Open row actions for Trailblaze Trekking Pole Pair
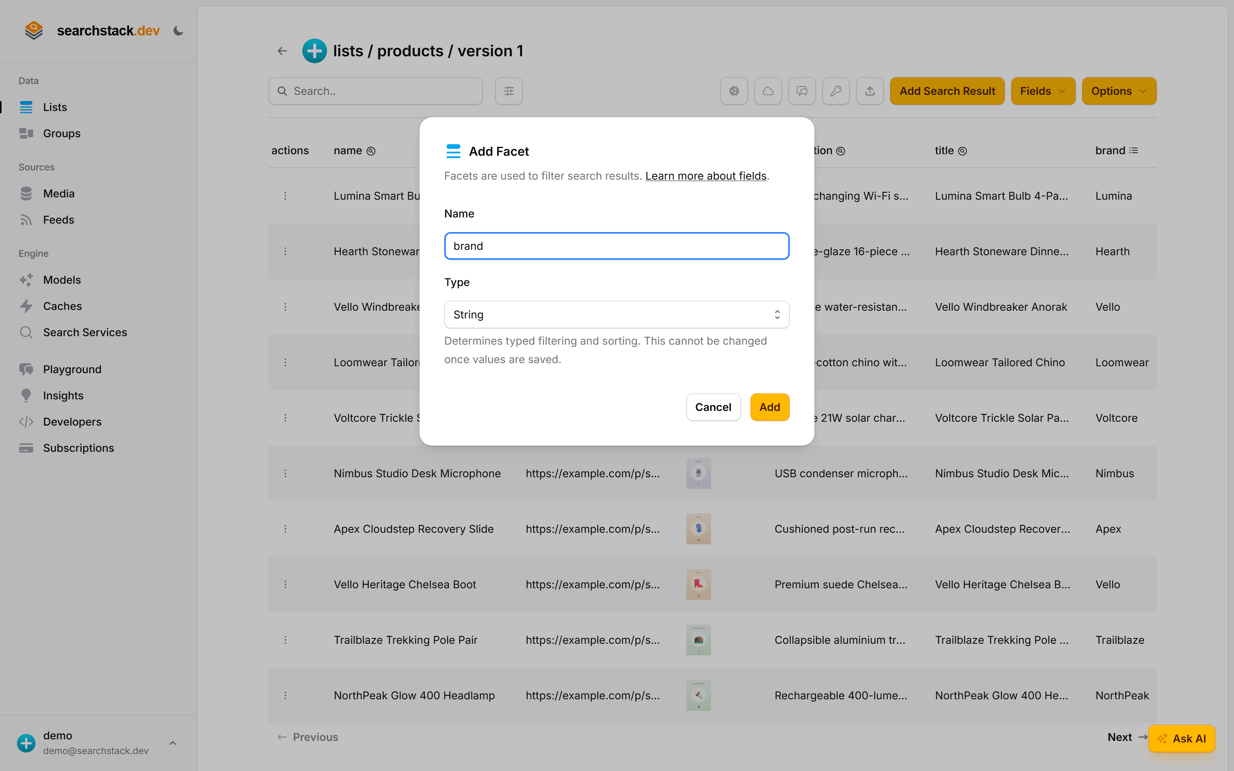This screenshot has width=1234, height=771. point(285,640)
